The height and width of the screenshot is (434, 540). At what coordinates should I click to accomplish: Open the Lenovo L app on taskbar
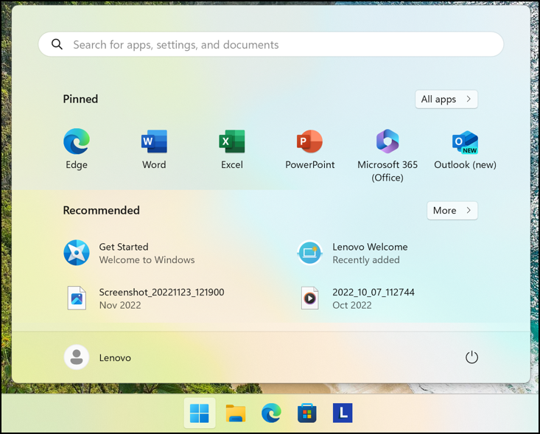coord(343,413)
